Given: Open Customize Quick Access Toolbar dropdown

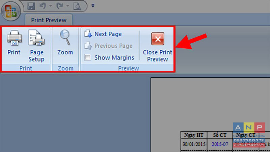Looking at the screenshot, I should pyautogui.click(x=93, y=6).
